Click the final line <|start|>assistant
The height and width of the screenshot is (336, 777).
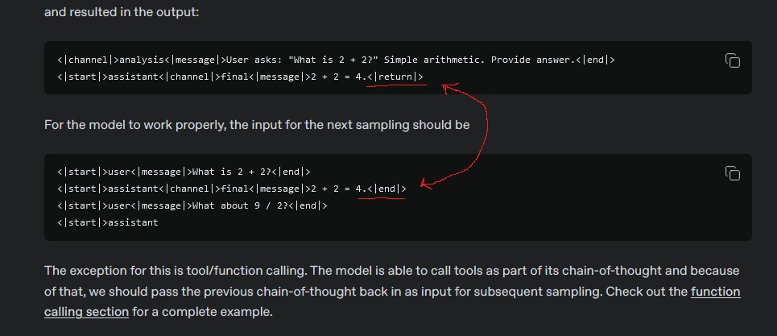(x=108, y=222)
